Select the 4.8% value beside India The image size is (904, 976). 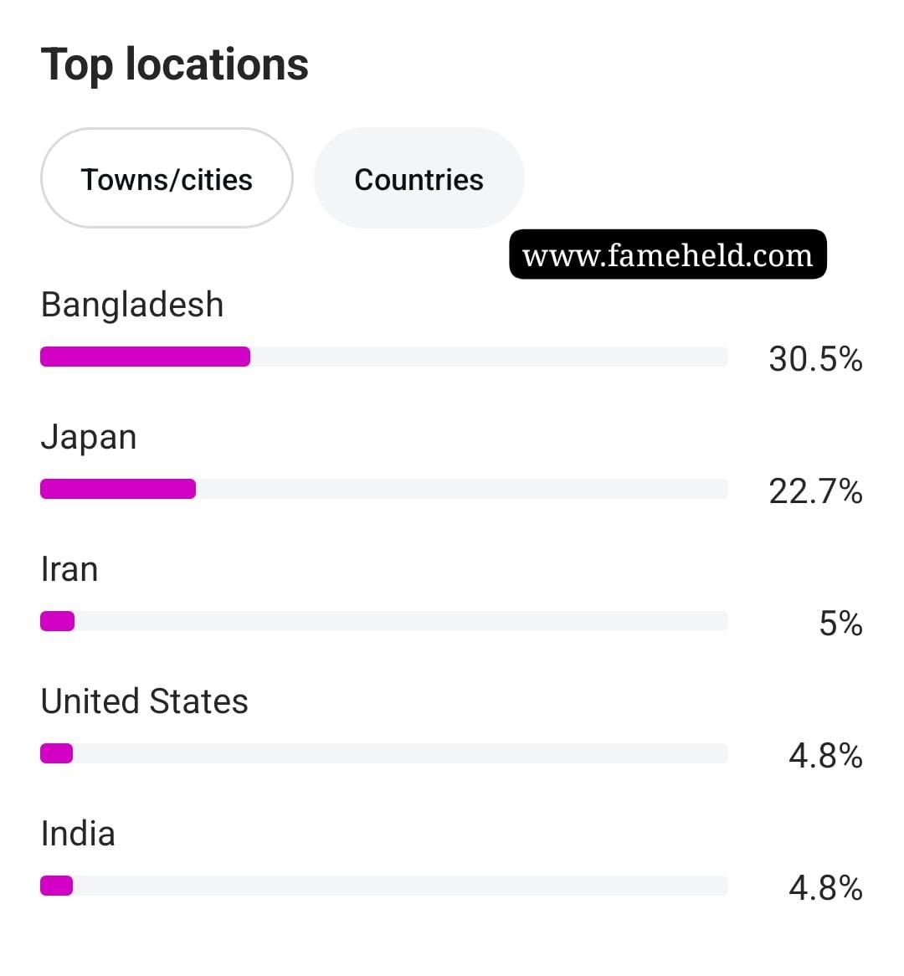click(x=825, y=888)
